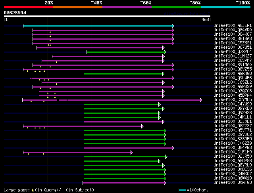254x193 pixels.
Task: Click the purple ~60% identity legend segment
Action: 127,7
